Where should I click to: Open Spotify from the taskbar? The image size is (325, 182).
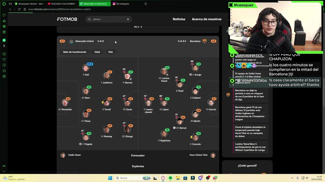click(x=170, y=178)
